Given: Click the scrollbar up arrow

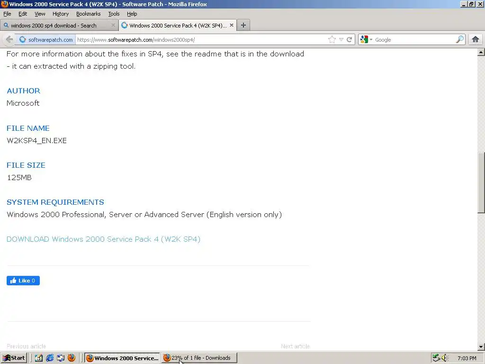Looking at the screenshot, I should pos(481,52).
